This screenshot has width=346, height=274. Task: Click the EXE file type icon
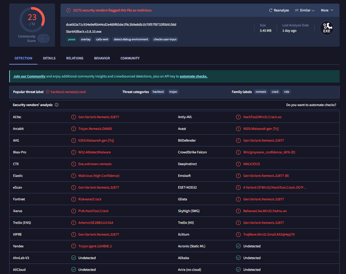327,28
